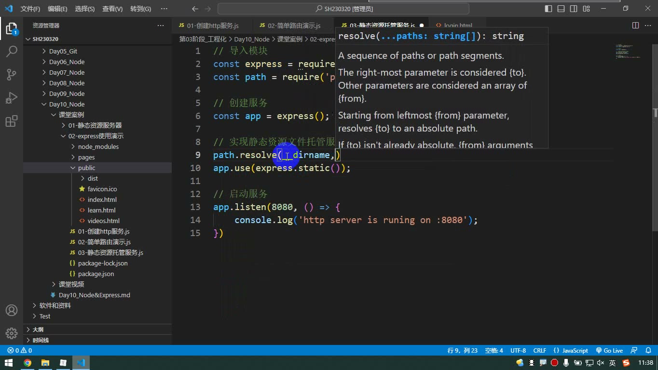Viewport: 658px width, 370px height.
Task: Open the Source Control view
Action: [12, 74]
